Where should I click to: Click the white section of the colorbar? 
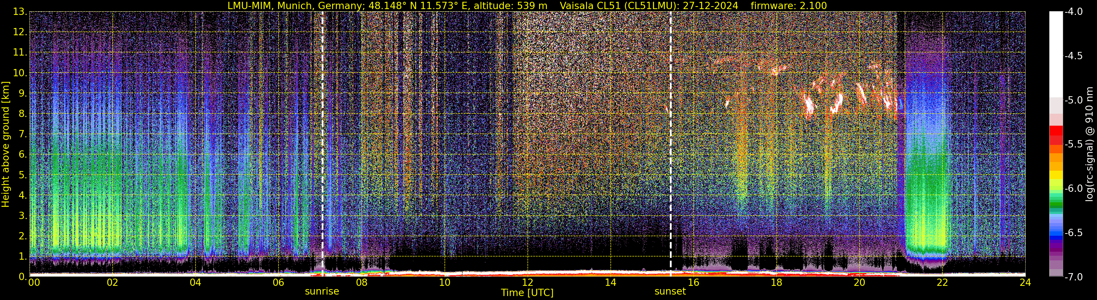coord(1056,54)
